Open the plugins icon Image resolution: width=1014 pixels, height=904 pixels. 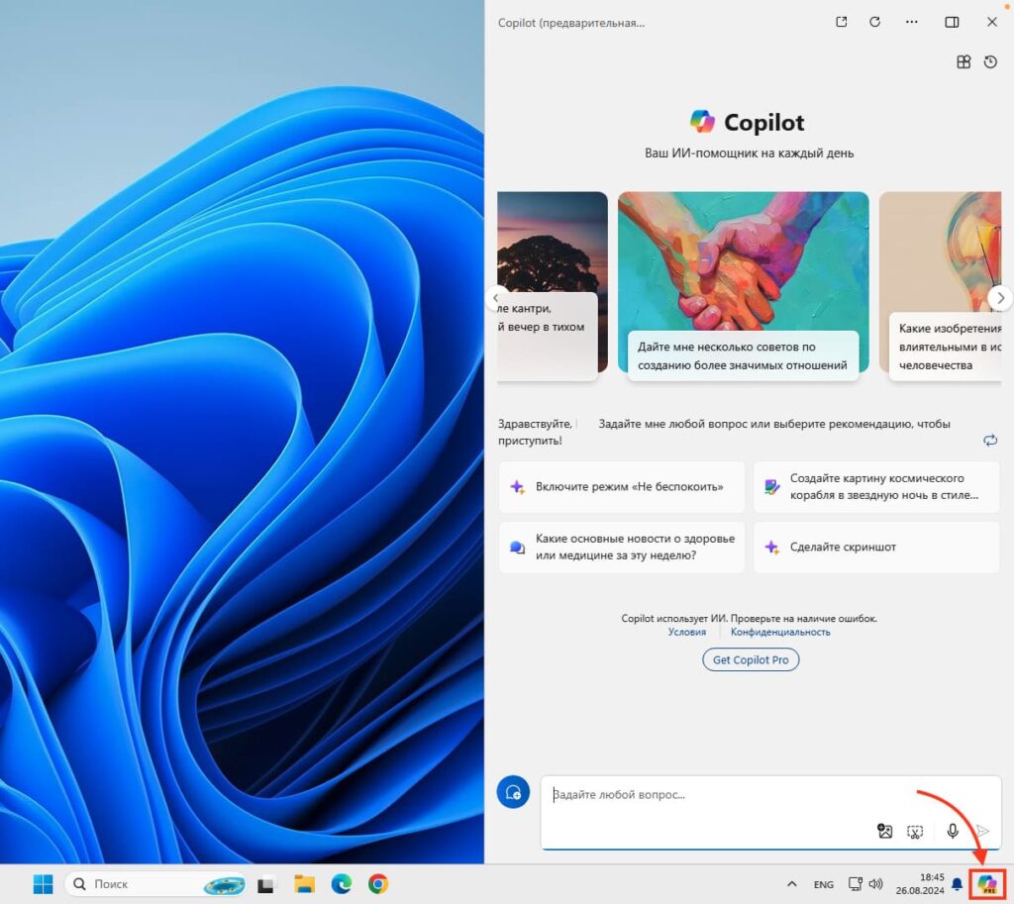[963, 61]
